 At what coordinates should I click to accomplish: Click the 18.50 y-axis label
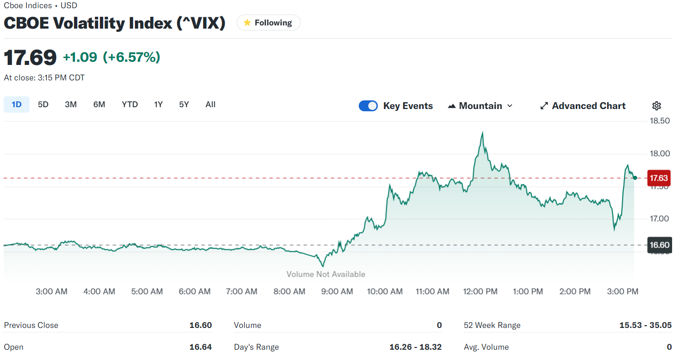[660, 121]
